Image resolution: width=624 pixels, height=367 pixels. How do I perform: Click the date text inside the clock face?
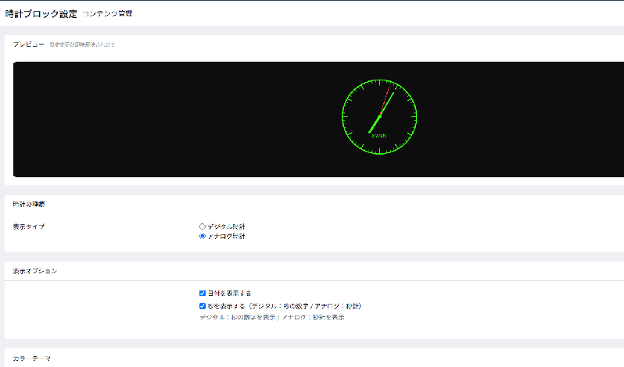tap(378, 136)
